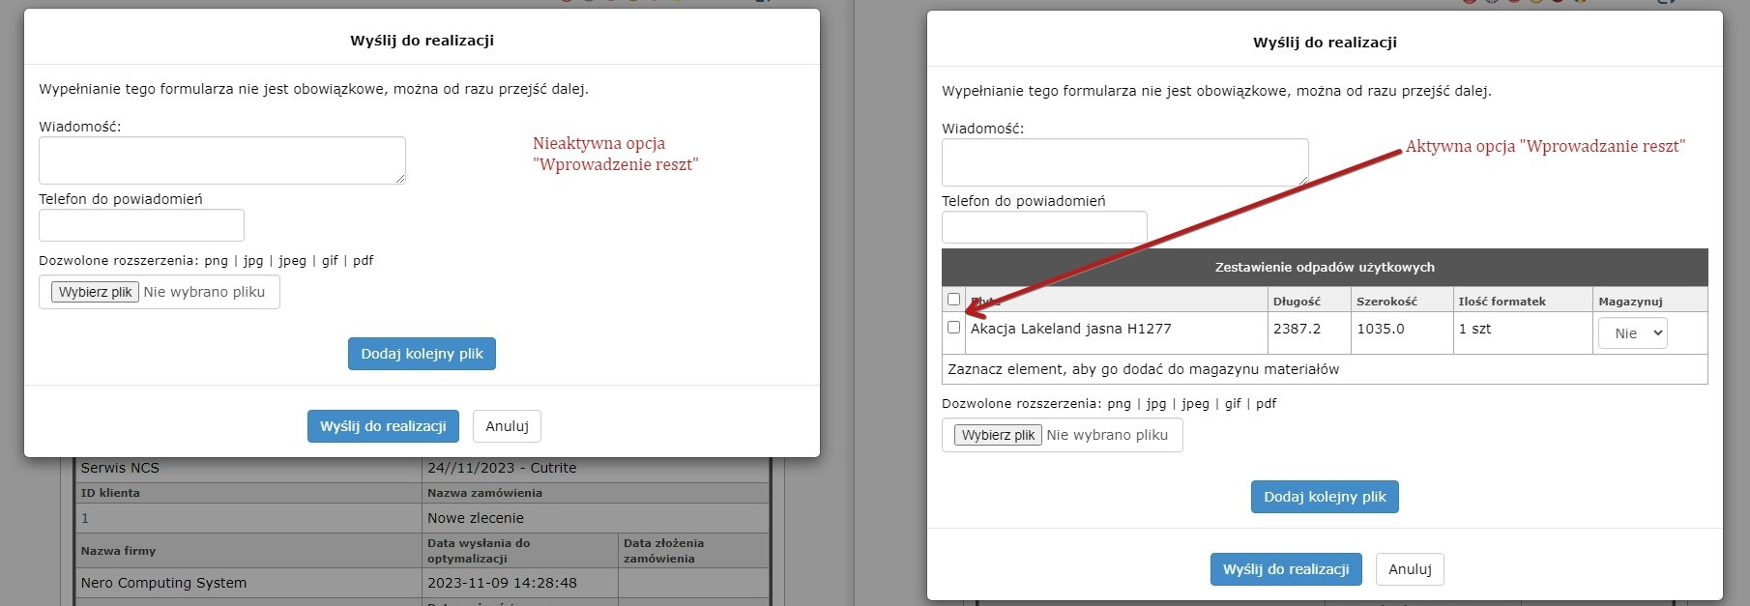
Task: Click Dodaj kolejny plik below the waste table
Action: tap(1325, 497)
